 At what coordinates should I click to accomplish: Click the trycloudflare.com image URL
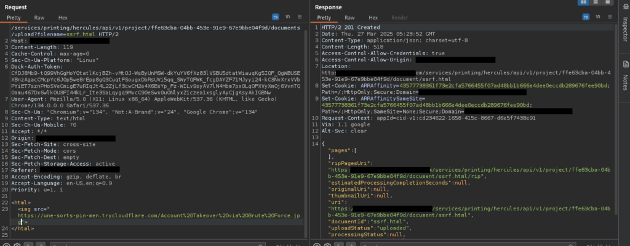coord(159,218)
